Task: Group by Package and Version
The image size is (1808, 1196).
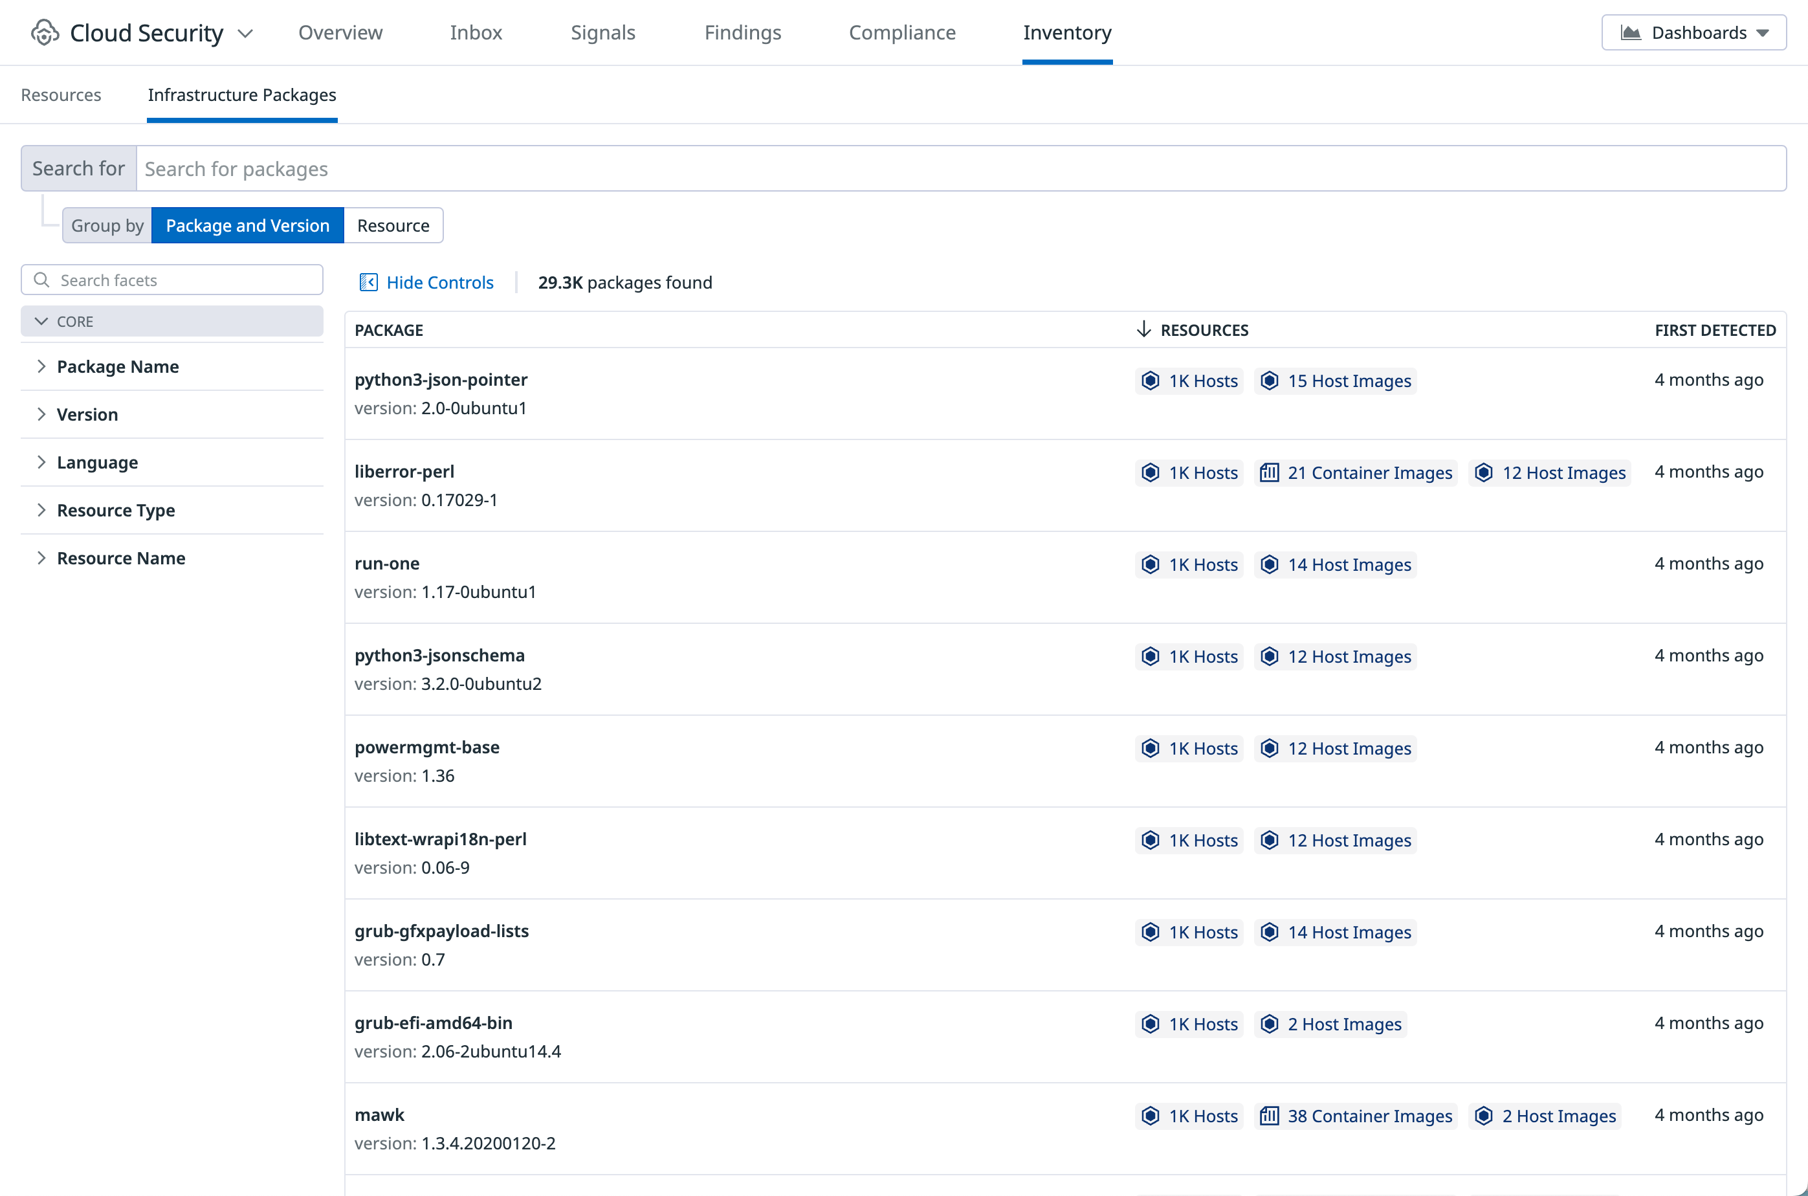Action: click(247, 226)
